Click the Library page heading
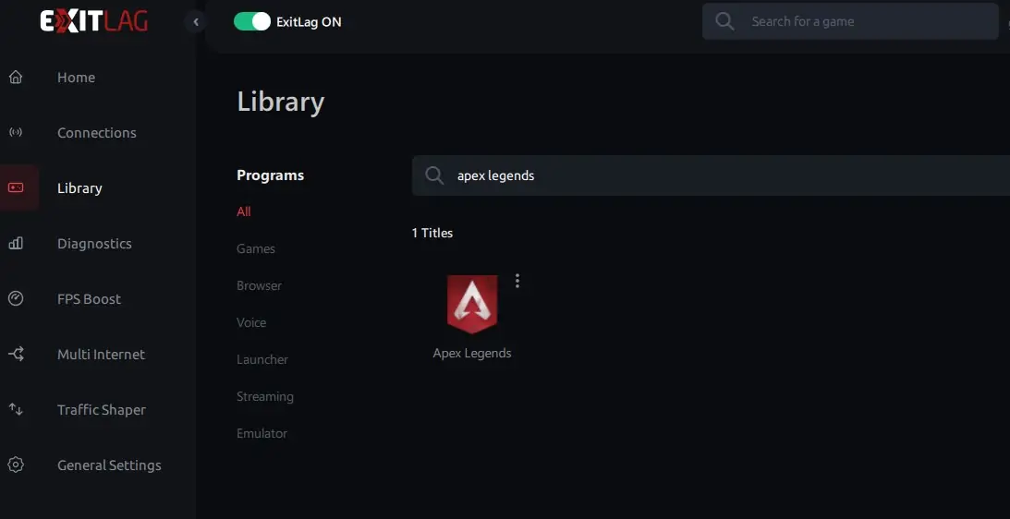This screenshot has height=519, width=1010. [x=281, y=102]
